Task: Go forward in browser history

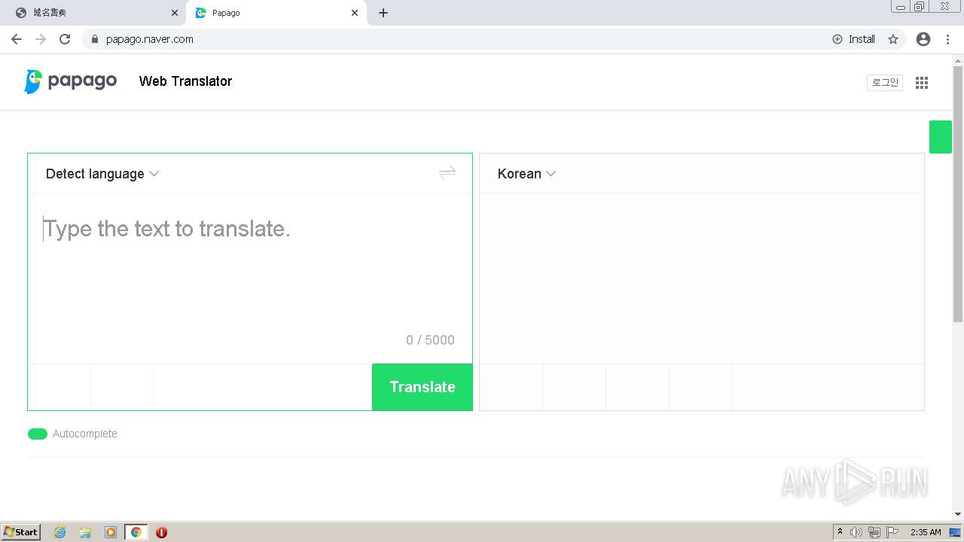Action: click(41, 39)
